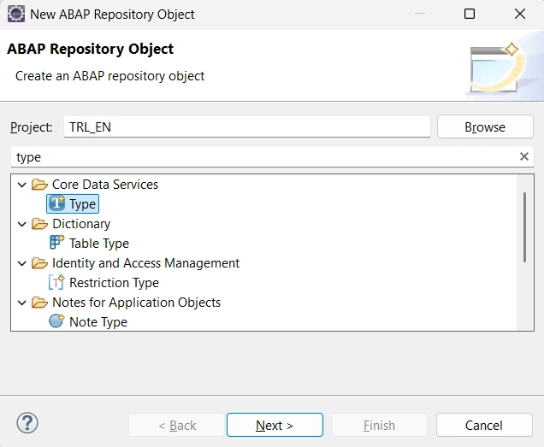Click the Identity and Access Management folder icon
The height and width of the screenshot is (447, 544).
(x=39, y=262)
